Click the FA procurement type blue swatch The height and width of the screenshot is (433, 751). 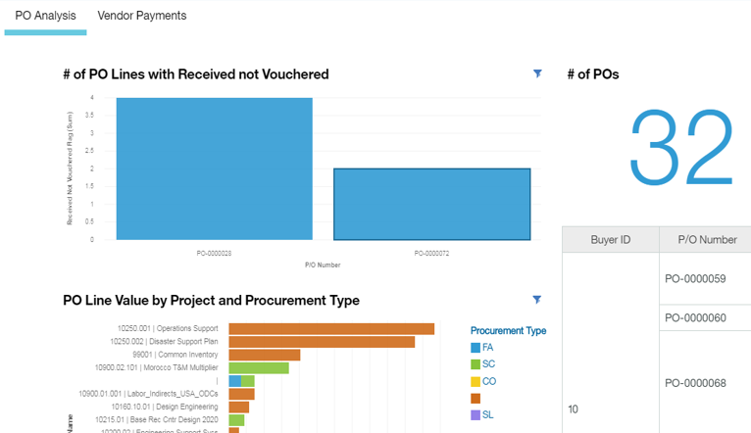point(476,348)
